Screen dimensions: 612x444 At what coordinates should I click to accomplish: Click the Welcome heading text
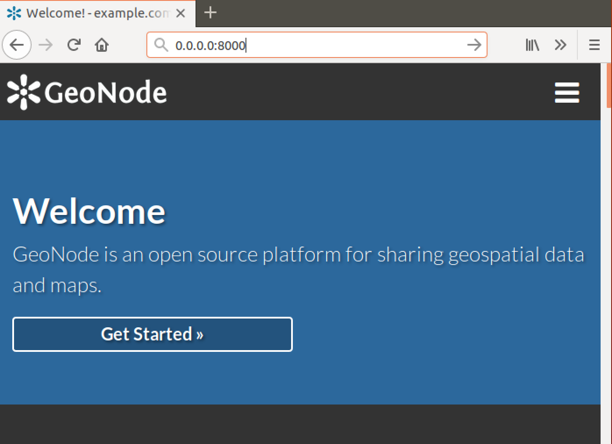point(89,211)
